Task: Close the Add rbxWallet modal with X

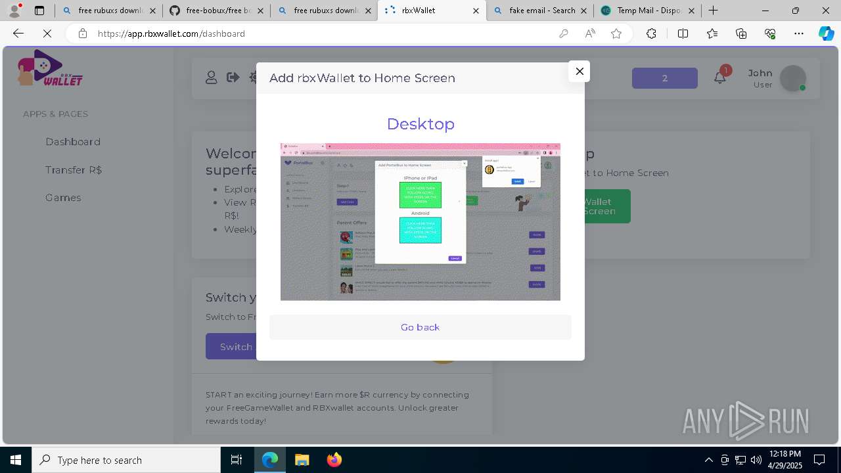Action: 579,72
